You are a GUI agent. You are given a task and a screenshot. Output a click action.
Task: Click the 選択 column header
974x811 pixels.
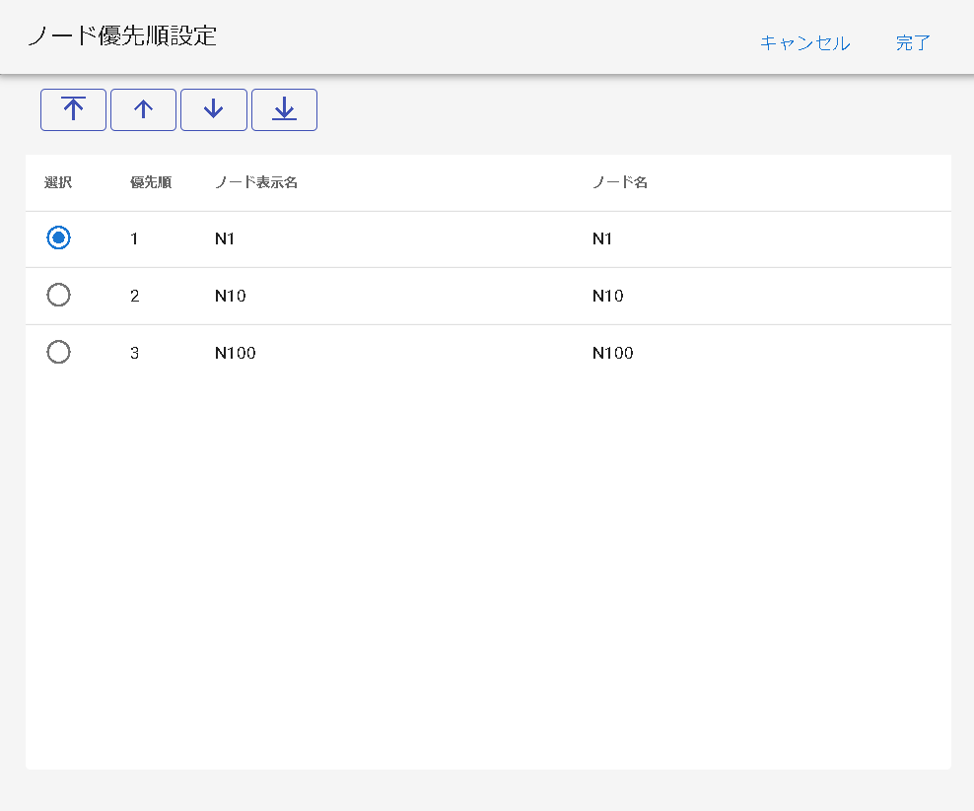coord(58,182)
